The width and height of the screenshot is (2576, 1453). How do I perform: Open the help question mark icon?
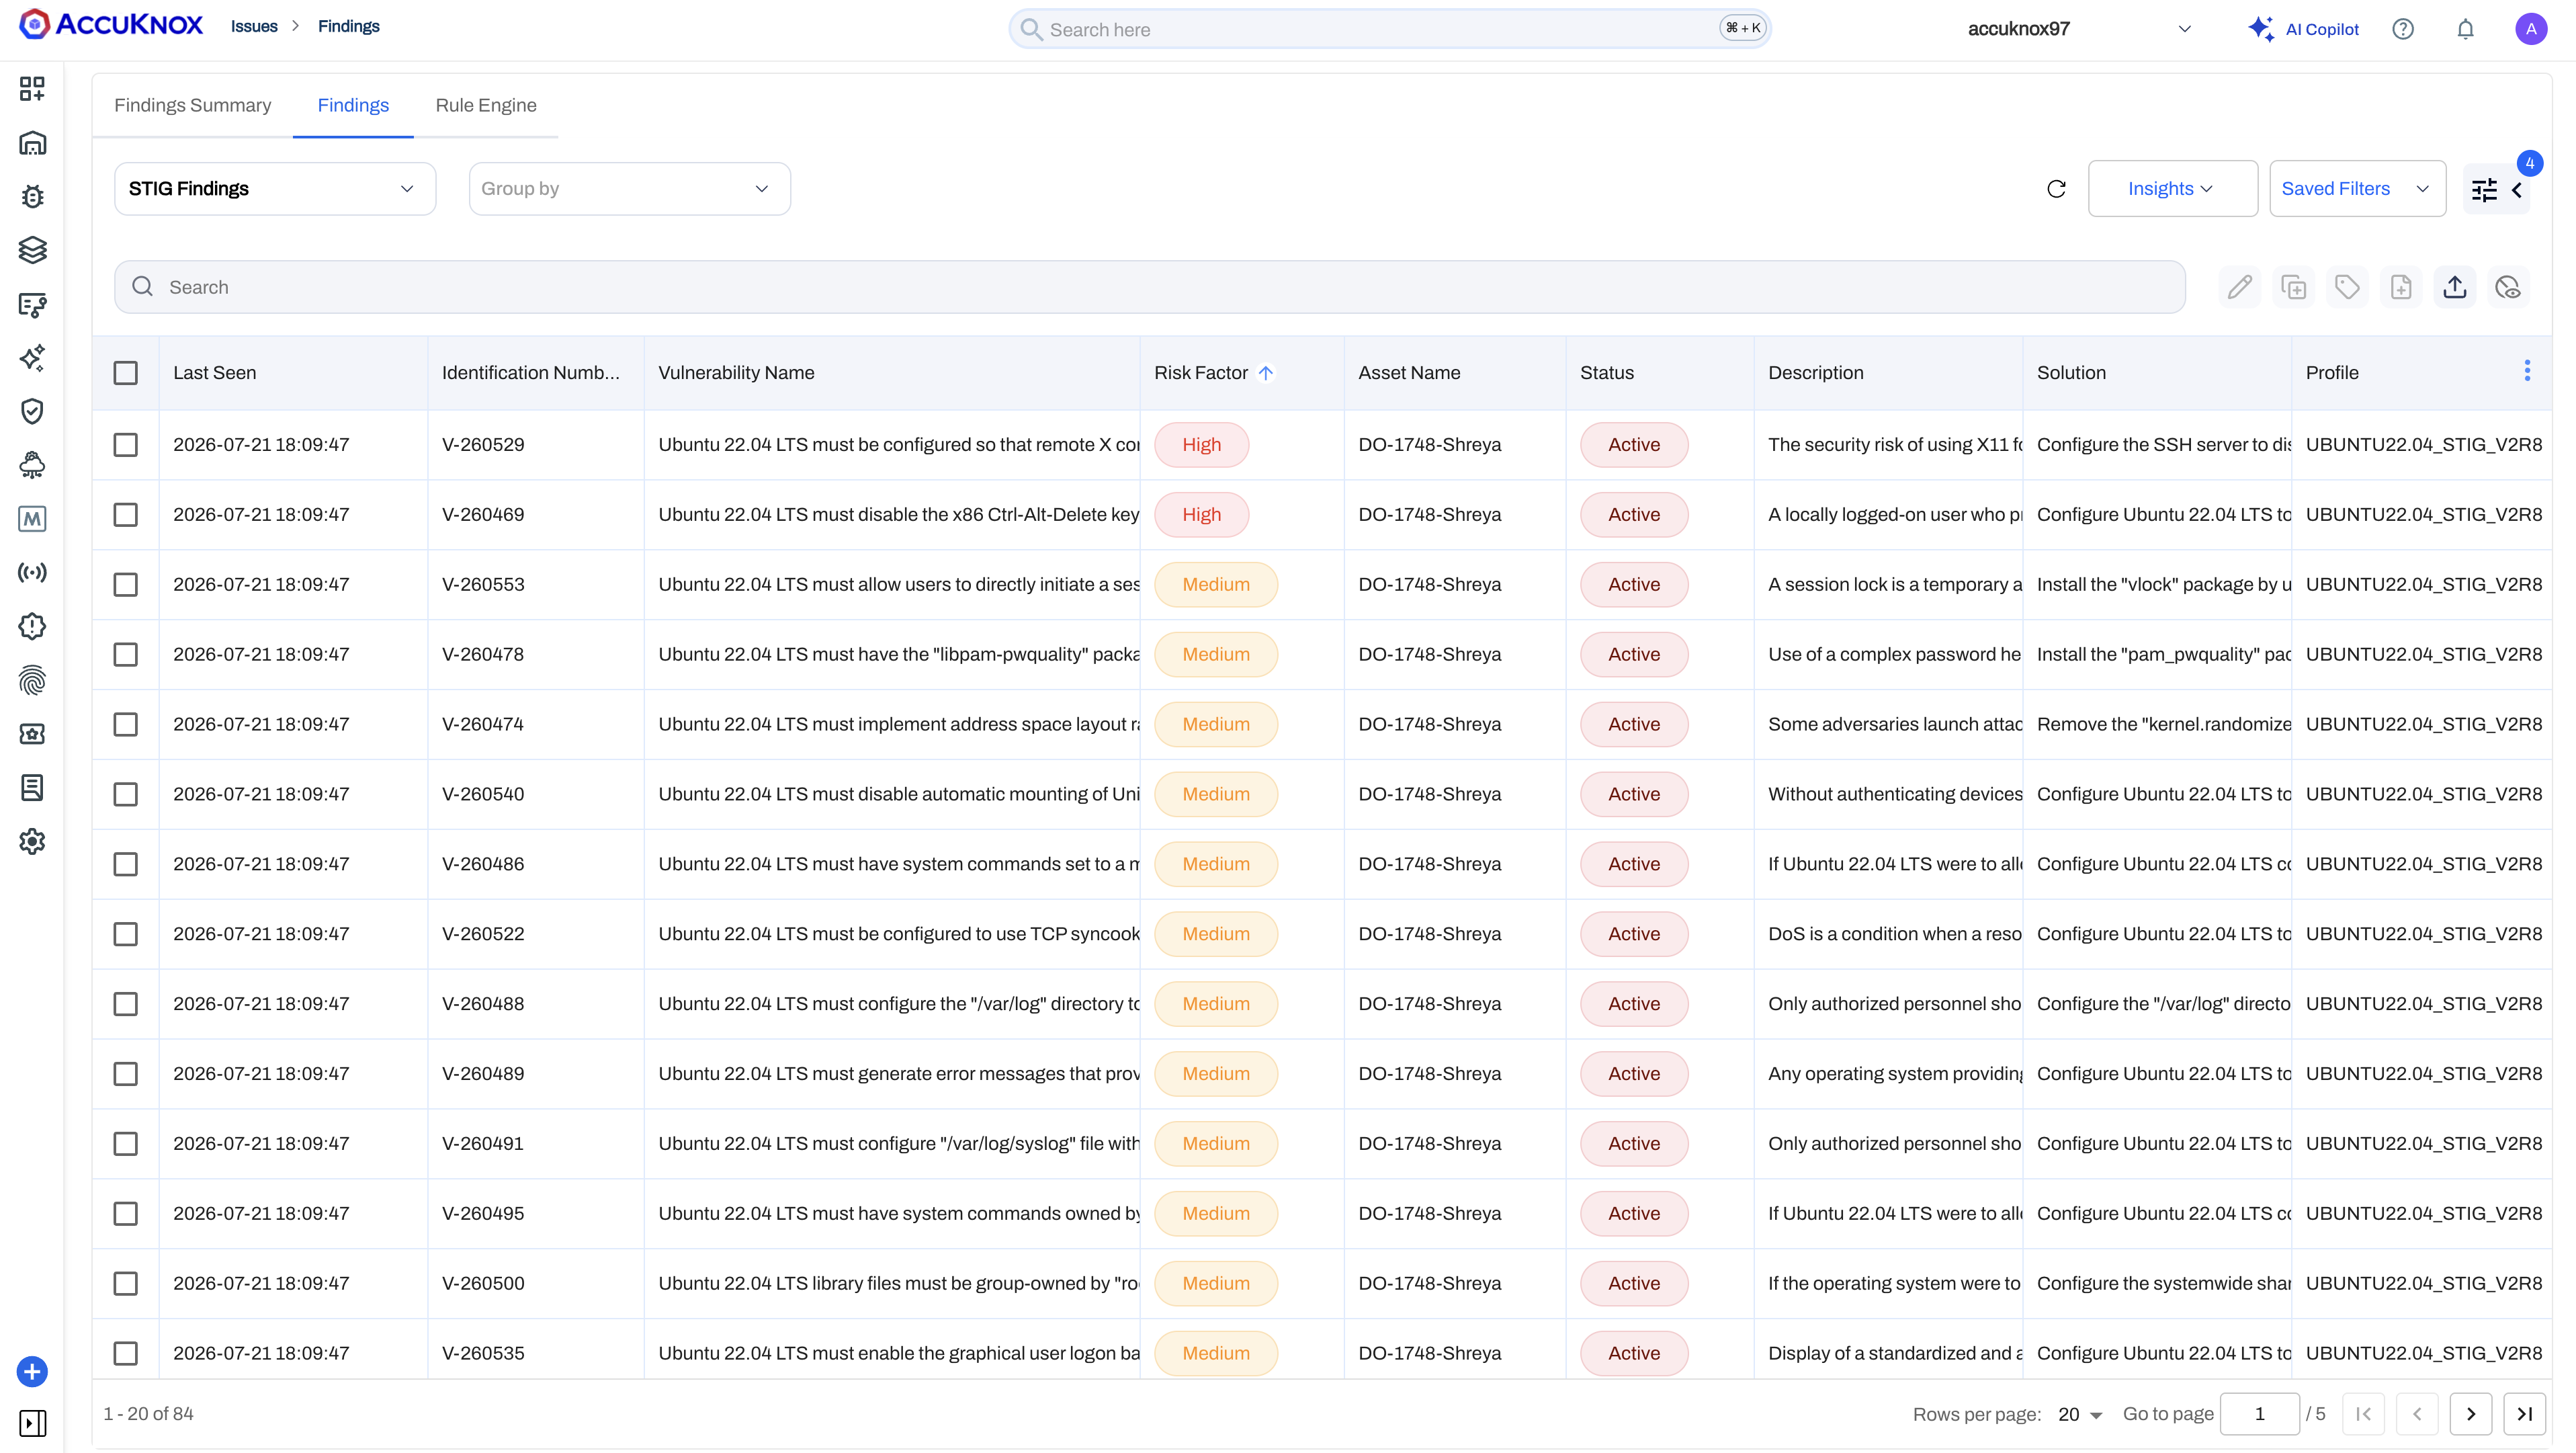pos(2403,29)
